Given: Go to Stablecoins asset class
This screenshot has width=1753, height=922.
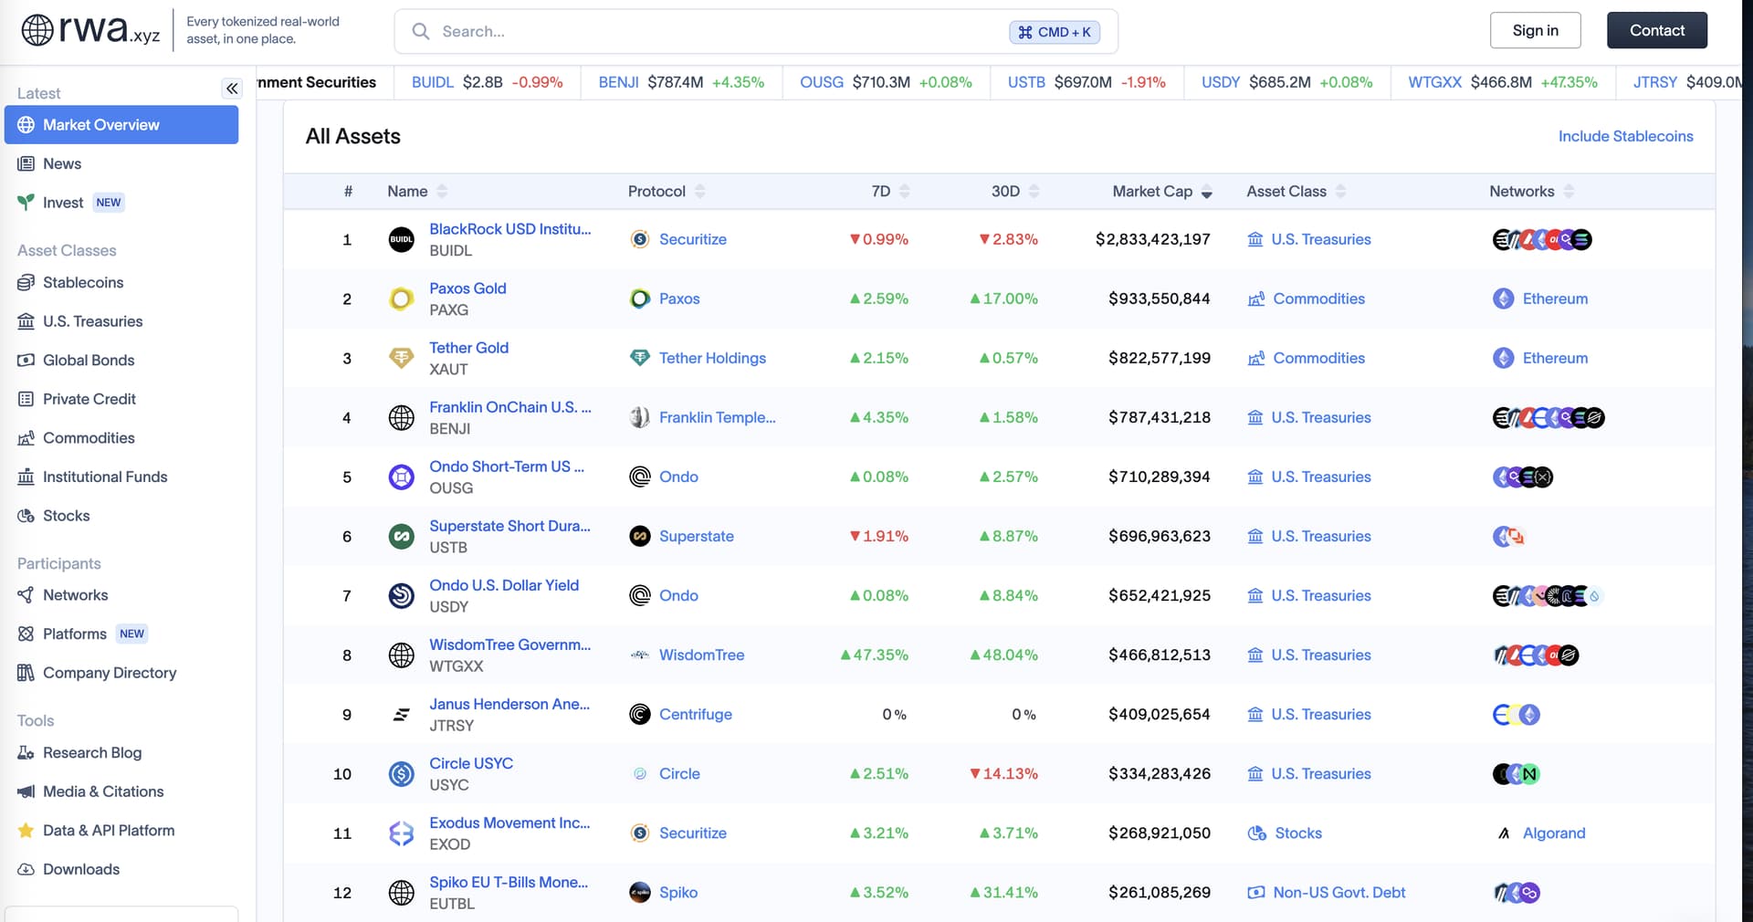Looking at the screenshot, I should tap(82, 282).
